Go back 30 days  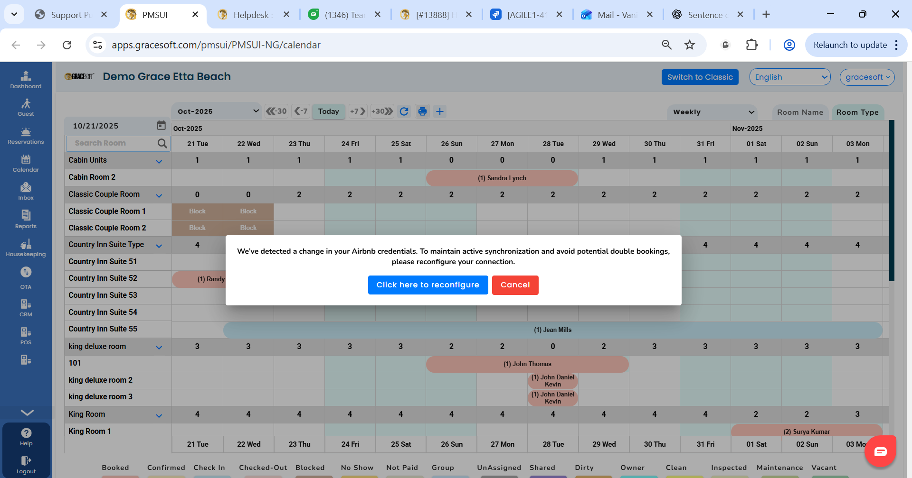click(x=276, y=111)
